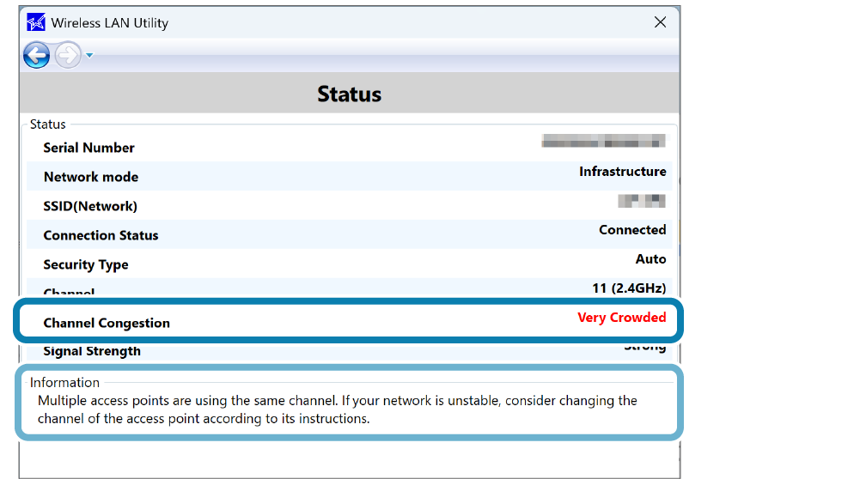The width and height of the screenshot is (860, 479).
Task: Close the Wireless LAN Utility window
Action: click(x=660, y=22)
